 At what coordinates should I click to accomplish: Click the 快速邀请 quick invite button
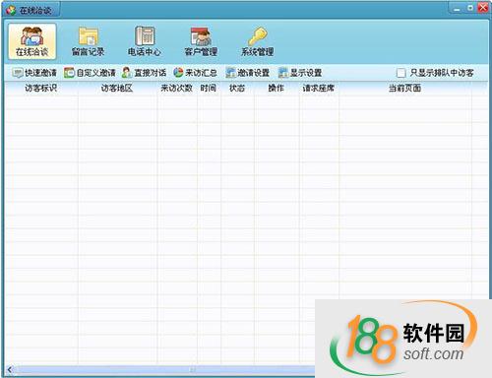[x=34, y=73]
